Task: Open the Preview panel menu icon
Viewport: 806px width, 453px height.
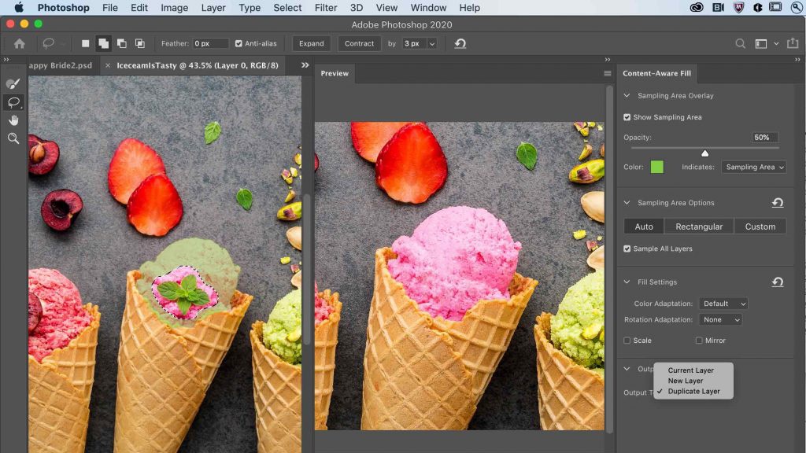Action: 607,73
